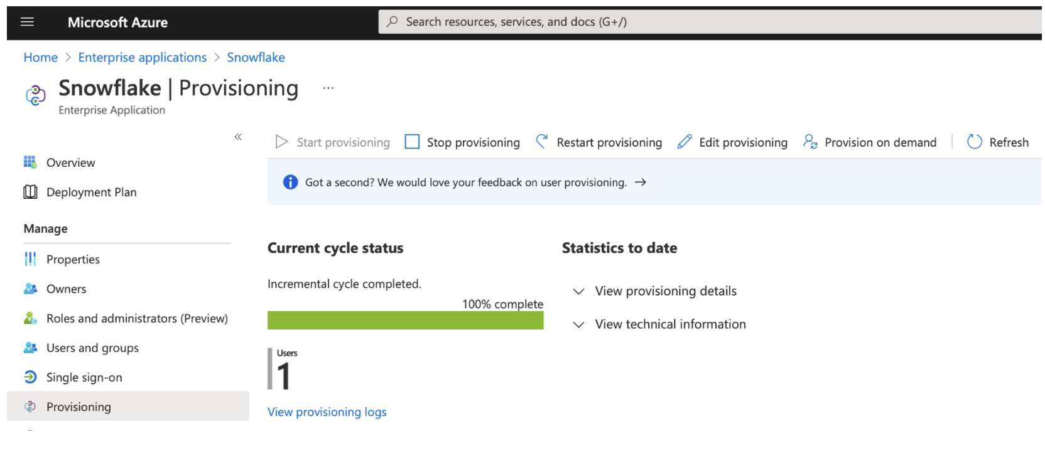The width and height of the screenshot is (1045, 449).
Task: Open Roles and administrators (Preview)
Action: [137, 318]
